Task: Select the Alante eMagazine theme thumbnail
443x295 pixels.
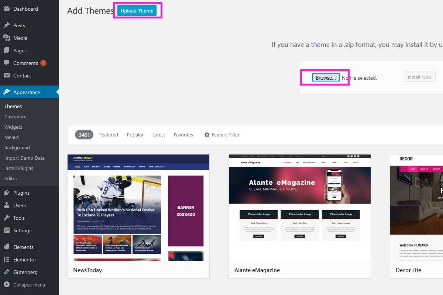Action: pyautogui.click(x=300, y=208)
